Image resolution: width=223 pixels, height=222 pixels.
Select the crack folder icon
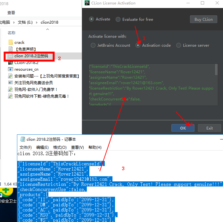point(11,42)
